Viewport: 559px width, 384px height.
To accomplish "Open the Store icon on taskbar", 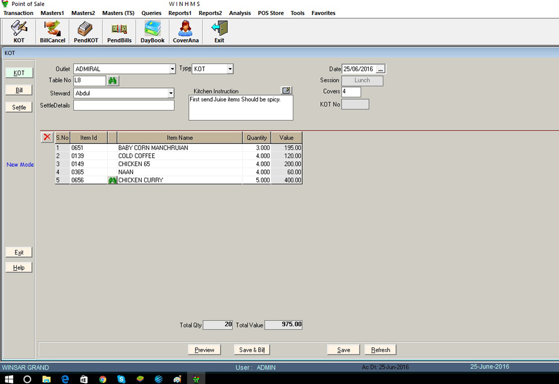I will coord(84,379).
